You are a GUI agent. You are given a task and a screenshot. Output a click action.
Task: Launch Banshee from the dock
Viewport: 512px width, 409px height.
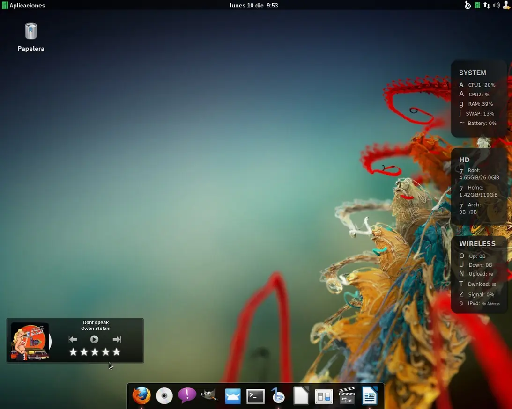click(278, 395)
